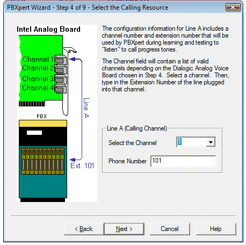Screen dimensions: 246x245
Task: Click the PBXpert Wizard title bar
Action: click(x=114, y=8)
